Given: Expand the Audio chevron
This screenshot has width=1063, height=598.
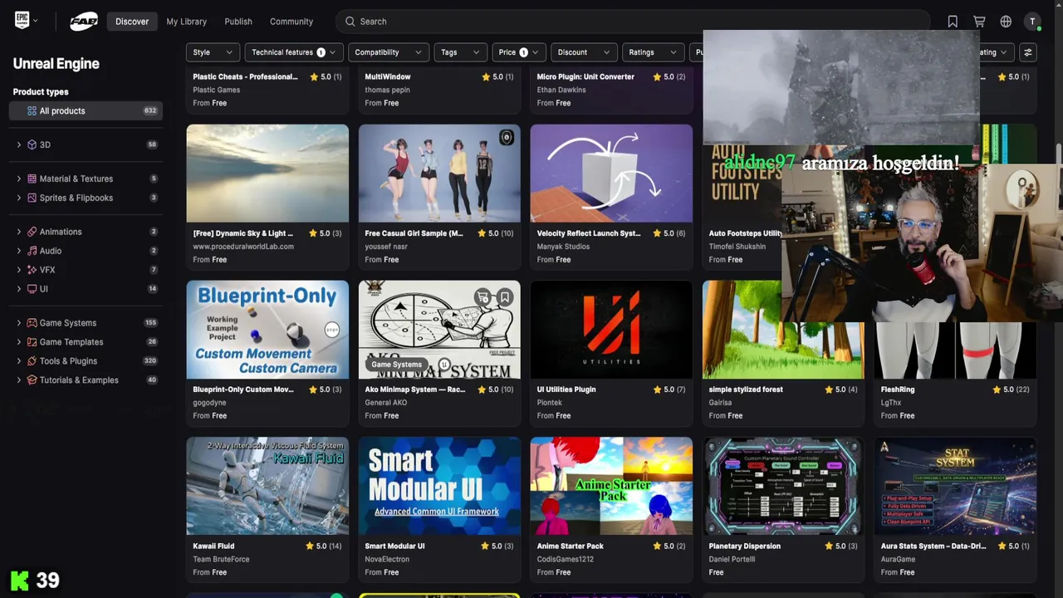Looking at the screenshot, I should tap(19, 251).
